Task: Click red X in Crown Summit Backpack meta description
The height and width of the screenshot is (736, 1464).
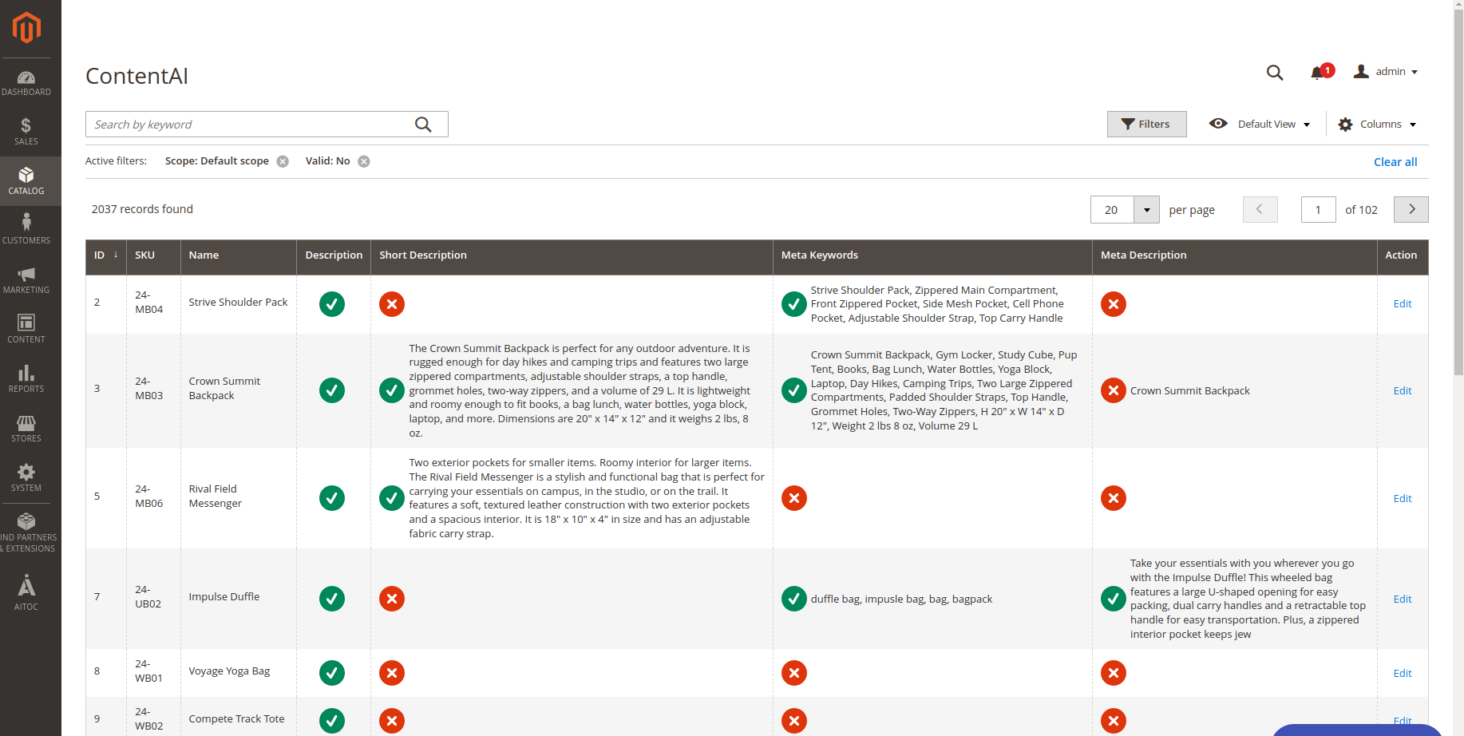Action: coord(1114,390)
